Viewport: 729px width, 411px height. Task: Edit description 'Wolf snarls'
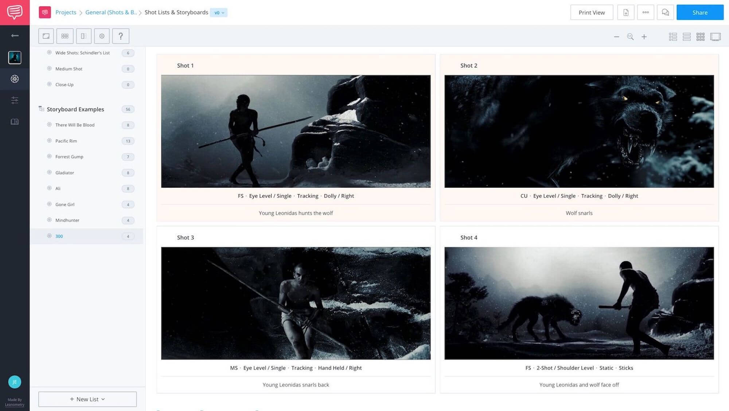point(579,213)
